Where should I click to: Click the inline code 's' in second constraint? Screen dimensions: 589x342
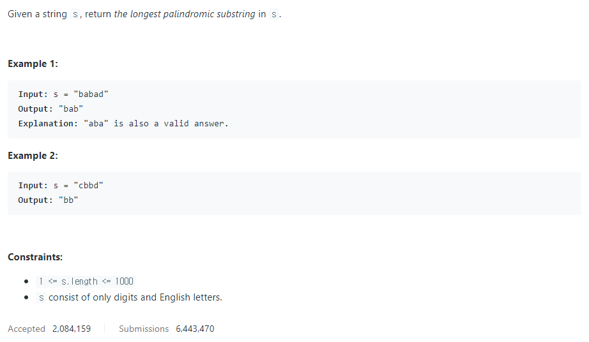(41, 298)
